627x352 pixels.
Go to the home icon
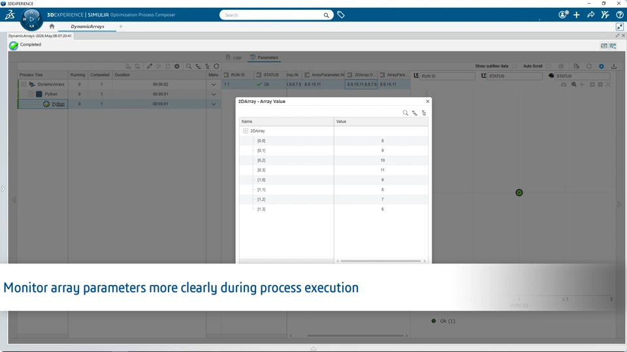click(x=52, y=26)
